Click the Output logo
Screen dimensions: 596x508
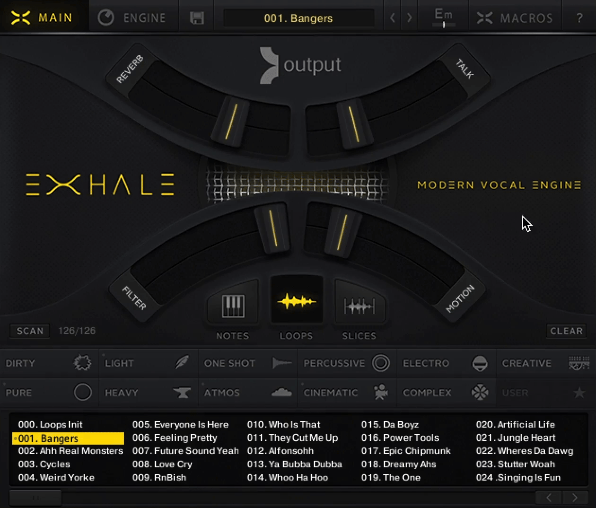(300, 66)
